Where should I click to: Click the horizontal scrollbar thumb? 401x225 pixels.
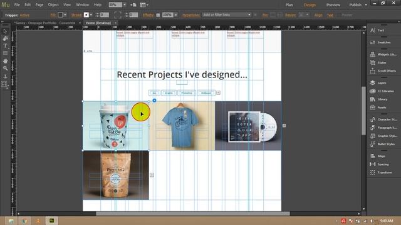point(193,214)
